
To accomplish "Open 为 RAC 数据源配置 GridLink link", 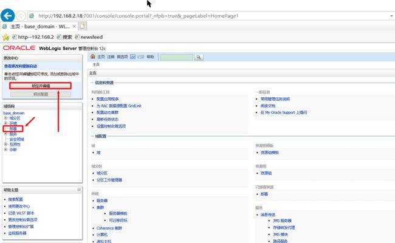I will [119, 106].
